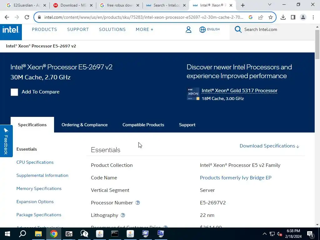Open the page's Support tab

click(187, 125)
